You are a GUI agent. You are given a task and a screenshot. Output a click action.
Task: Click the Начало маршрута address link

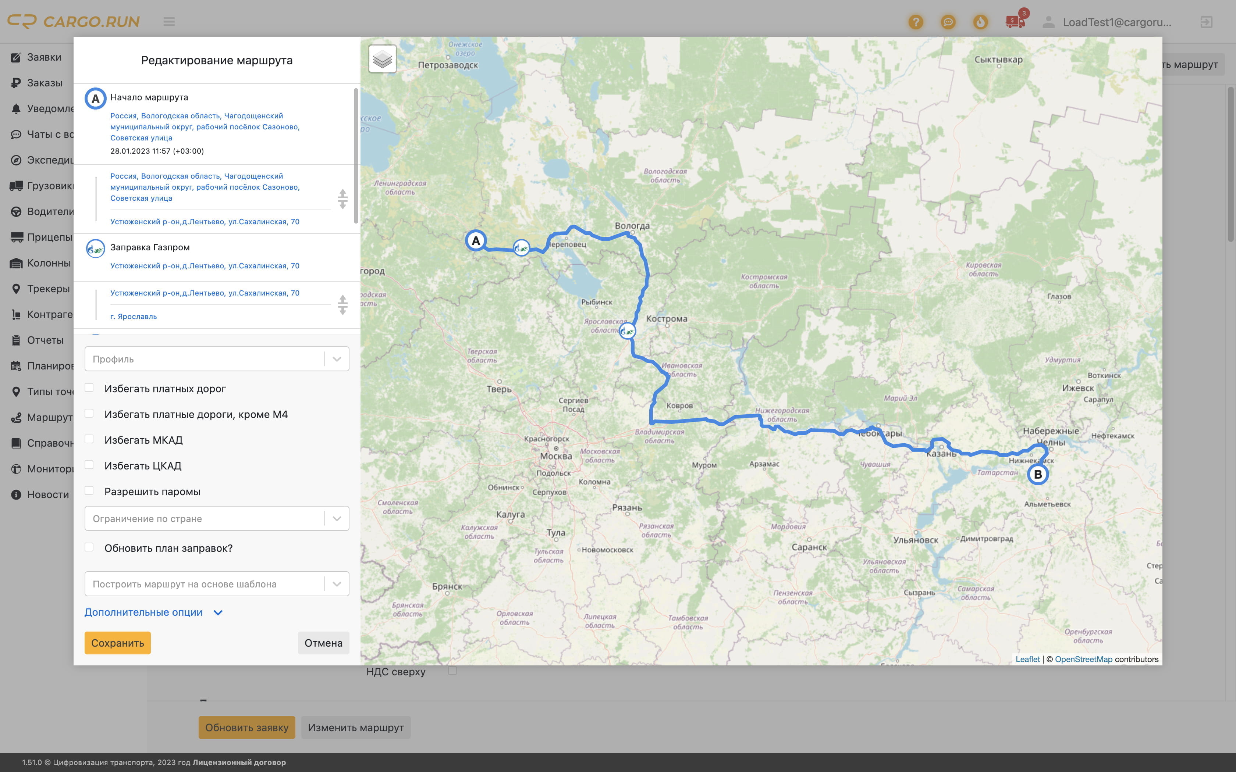point(205,126)
